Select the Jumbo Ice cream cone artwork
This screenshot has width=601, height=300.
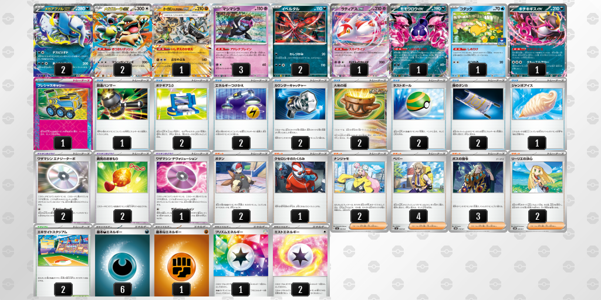[537, 104]
